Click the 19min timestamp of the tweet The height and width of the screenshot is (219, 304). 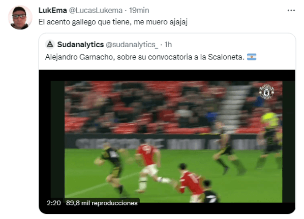(x=139, y=11)
